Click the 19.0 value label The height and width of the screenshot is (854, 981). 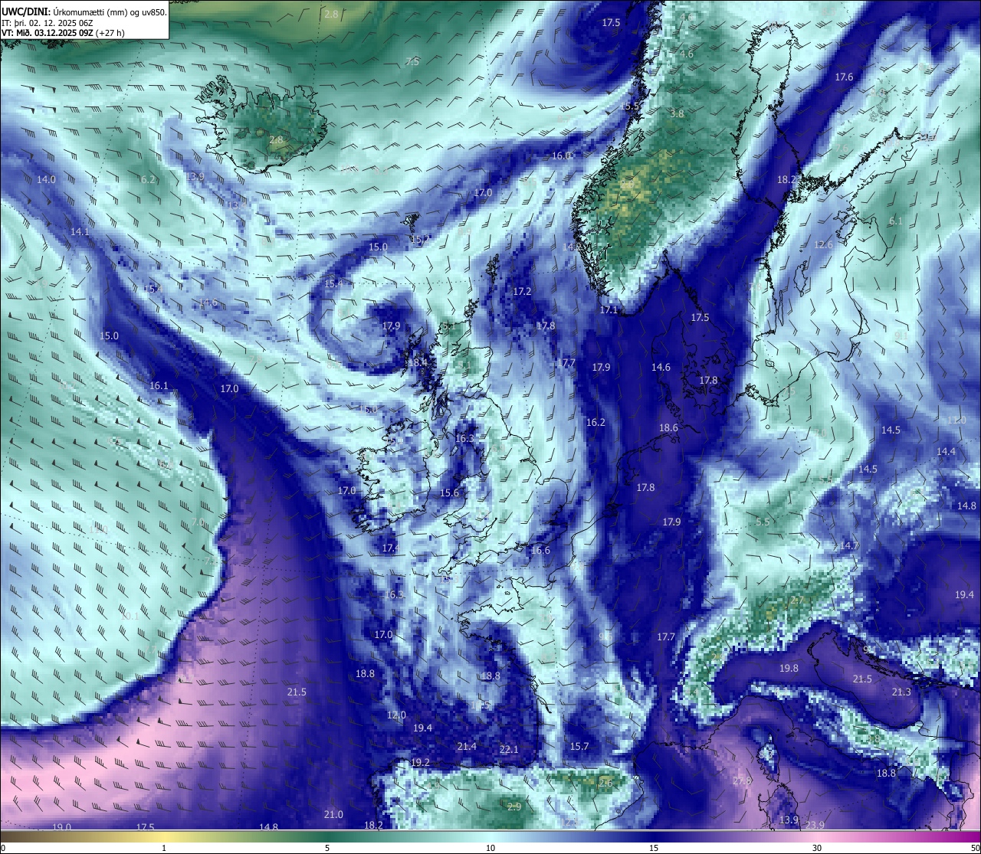[x=61, y=827]
